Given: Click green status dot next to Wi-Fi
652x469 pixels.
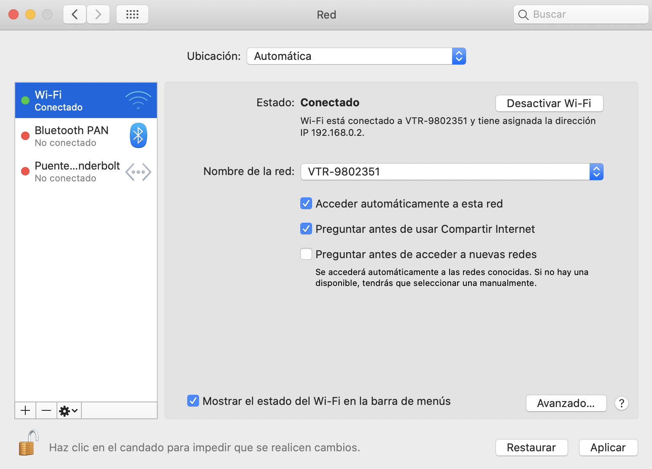Looking at the screenshot, I should [25, 100].
